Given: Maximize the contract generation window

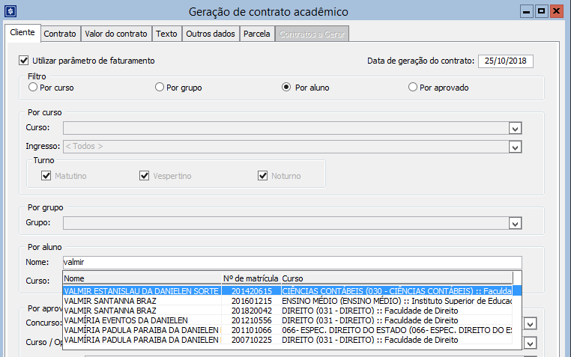Looking at the screenshot, I should (x=541, y=11).
